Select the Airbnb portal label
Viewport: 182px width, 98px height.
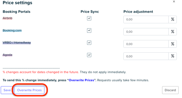8,18
